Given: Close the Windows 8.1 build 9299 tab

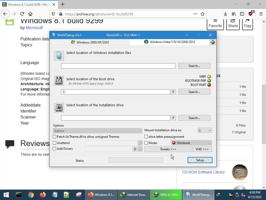Looking at the screenshot, I should click(54, 4).
